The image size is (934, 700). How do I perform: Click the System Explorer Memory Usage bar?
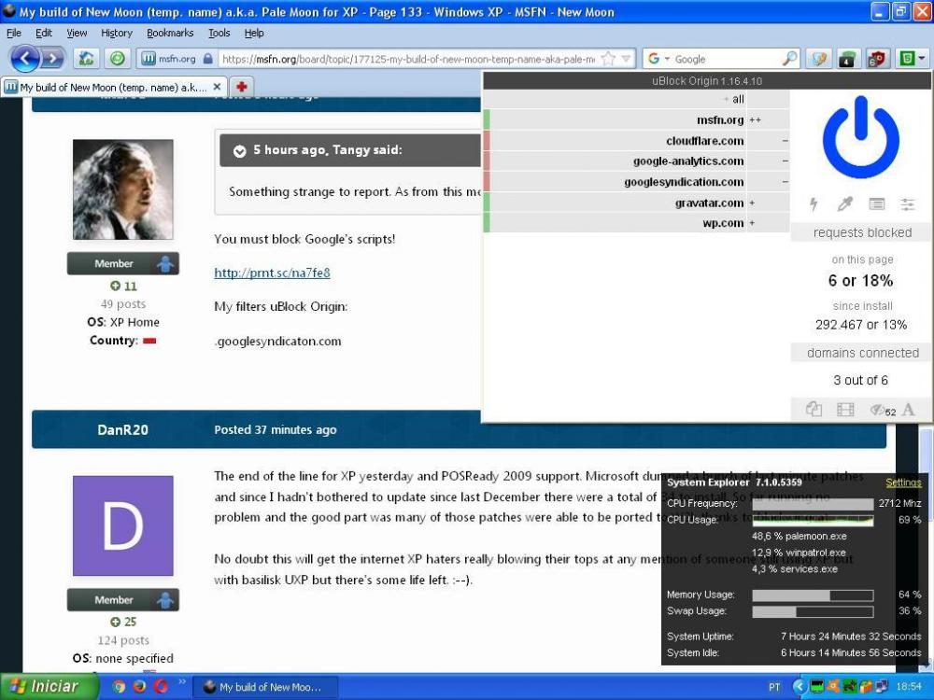(813, 595)
